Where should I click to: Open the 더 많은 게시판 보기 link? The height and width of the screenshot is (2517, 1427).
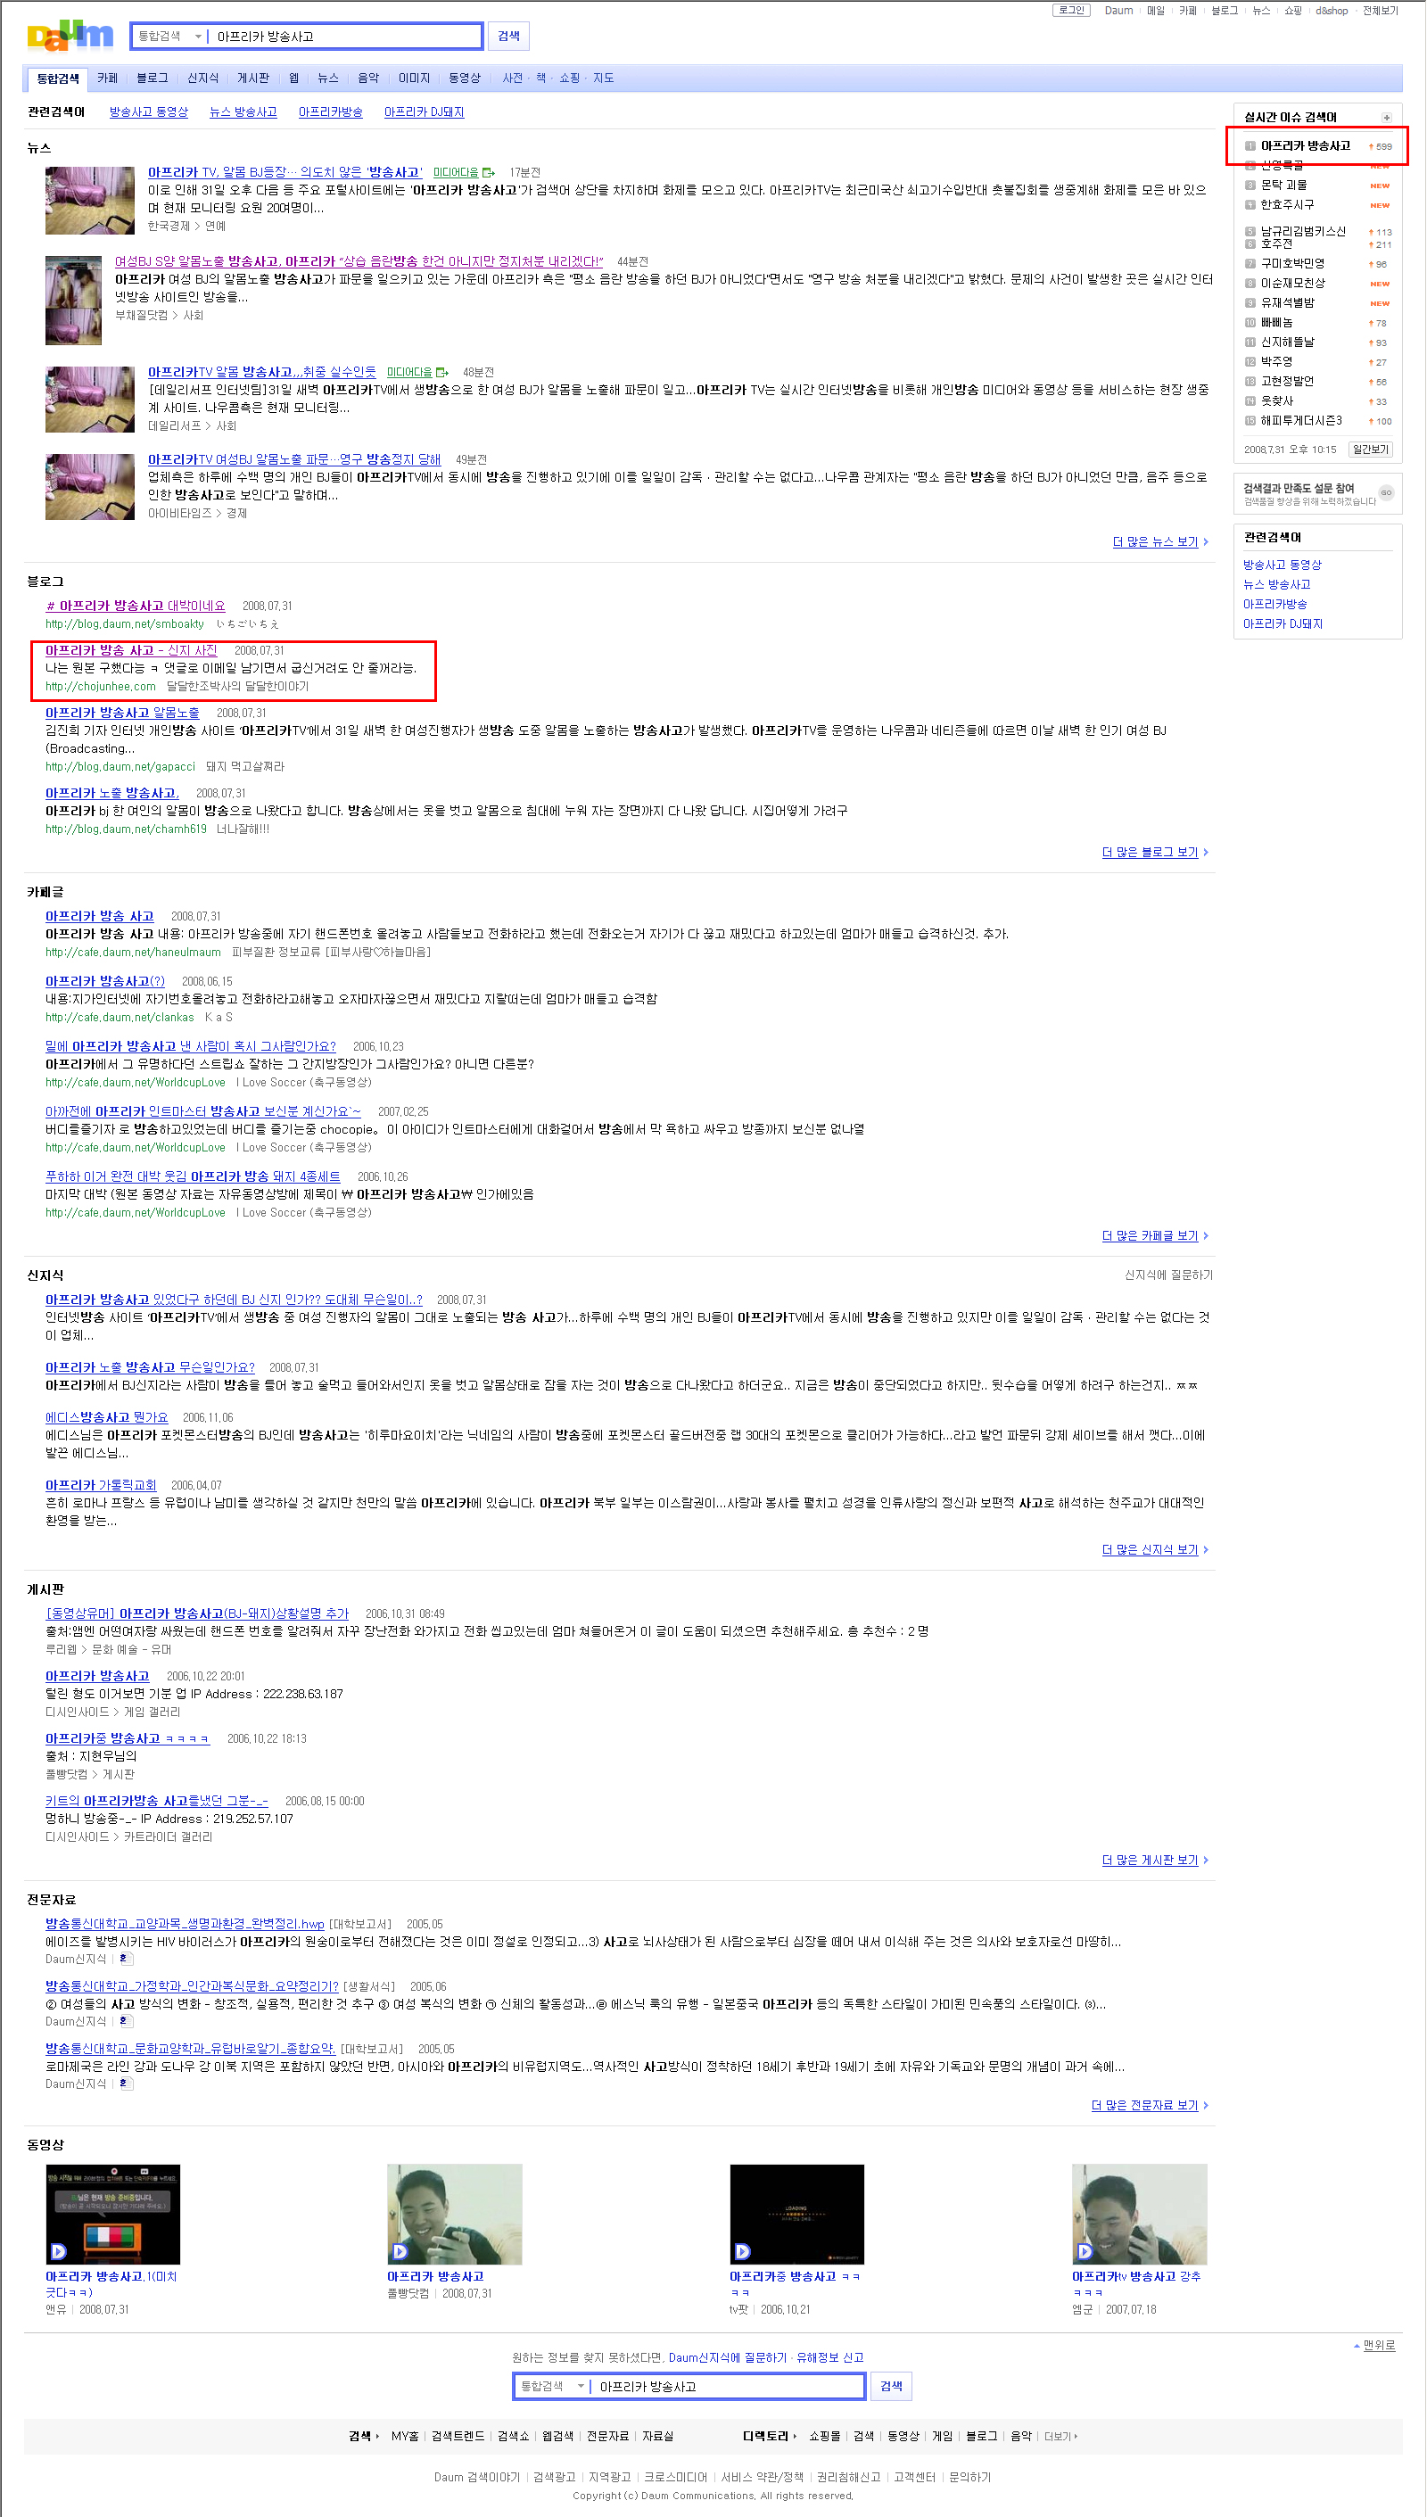1150,1861
